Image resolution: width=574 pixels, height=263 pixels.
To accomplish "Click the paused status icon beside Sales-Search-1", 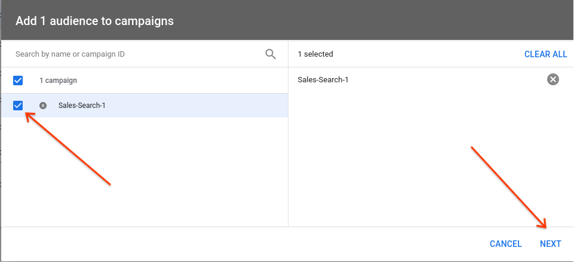I will [43, 106].
